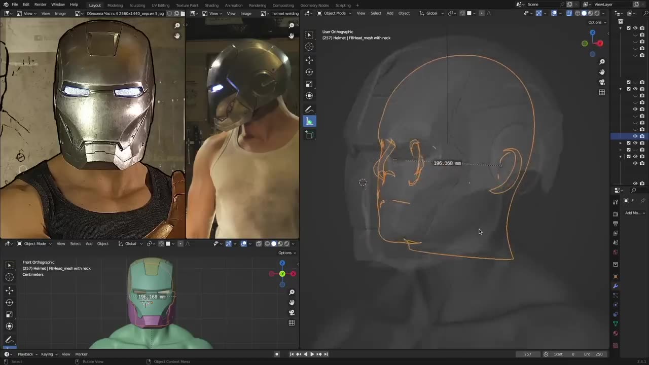The width and height of the screenshot is (649, 365).
Task: Jump to the timeline end frame
Action: pos(326,354)
